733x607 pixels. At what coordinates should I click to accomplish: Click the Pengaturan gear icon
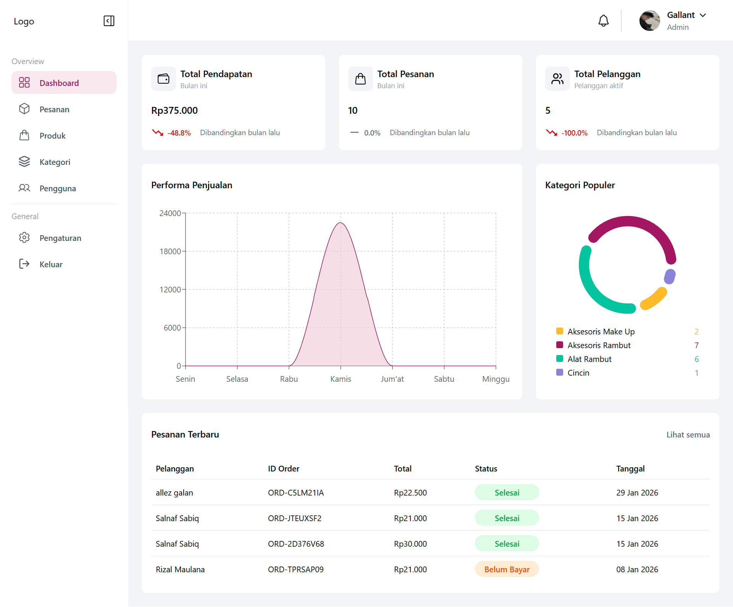[24, 237]
